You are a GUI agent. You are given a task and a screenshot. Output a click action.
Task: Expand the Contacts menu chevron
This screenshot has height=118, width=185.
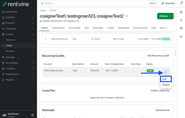33,69
